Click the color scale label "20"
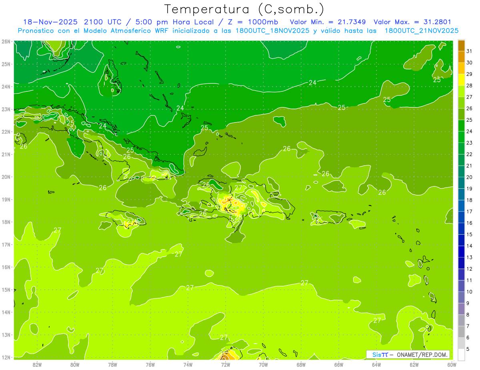 pos(469,177)
